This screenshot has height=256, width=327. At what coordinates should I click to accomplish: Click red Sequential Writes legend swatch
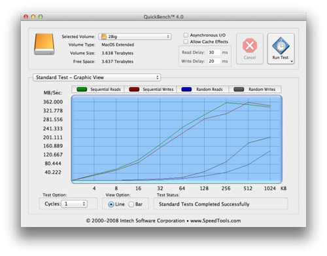click(x=134, y=89)
